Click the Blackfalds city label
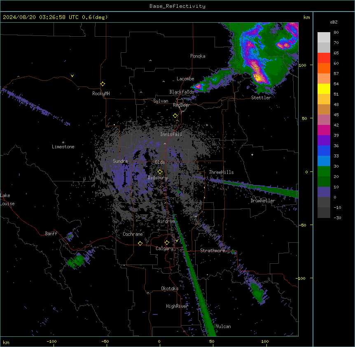This screenshot has height=347, width=355. [182, 92]
